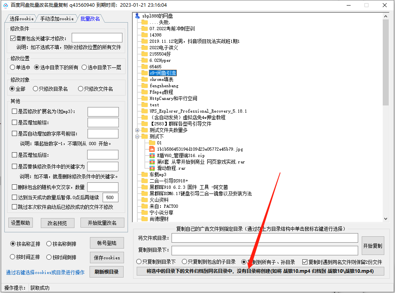The image size is (395, 293).
Task: Click the zip archive icon beside E盾V60_管理端316.zip
Action: [152, 155]
